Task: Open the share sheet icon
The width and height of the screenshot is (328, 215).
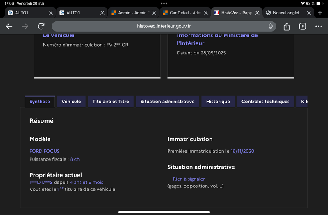Action: [287, 26]
